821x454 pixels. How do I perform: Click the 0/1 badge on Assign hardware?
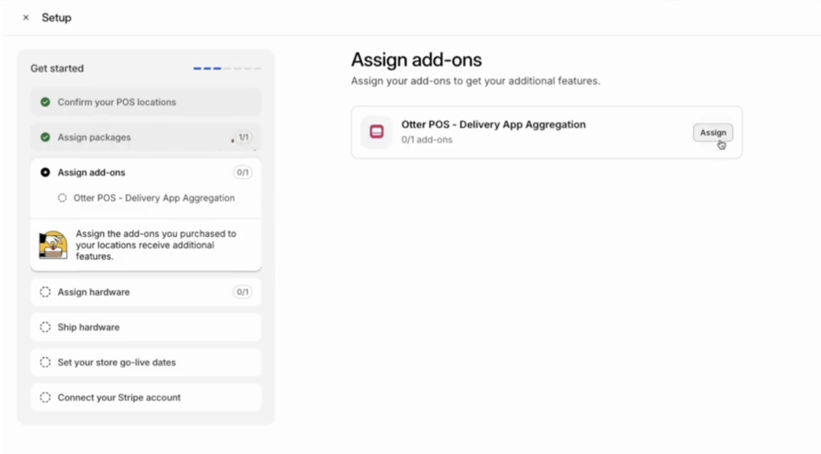(x=243, y=292)
